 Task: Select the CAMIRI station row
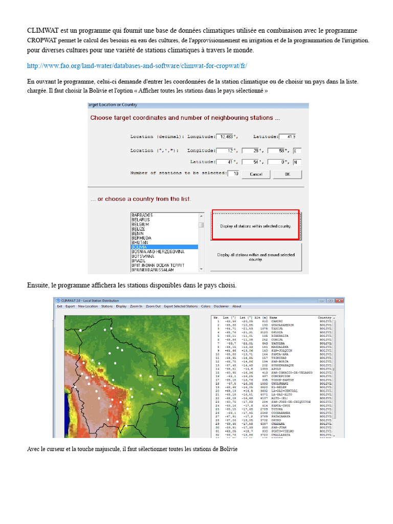point(272,321)
